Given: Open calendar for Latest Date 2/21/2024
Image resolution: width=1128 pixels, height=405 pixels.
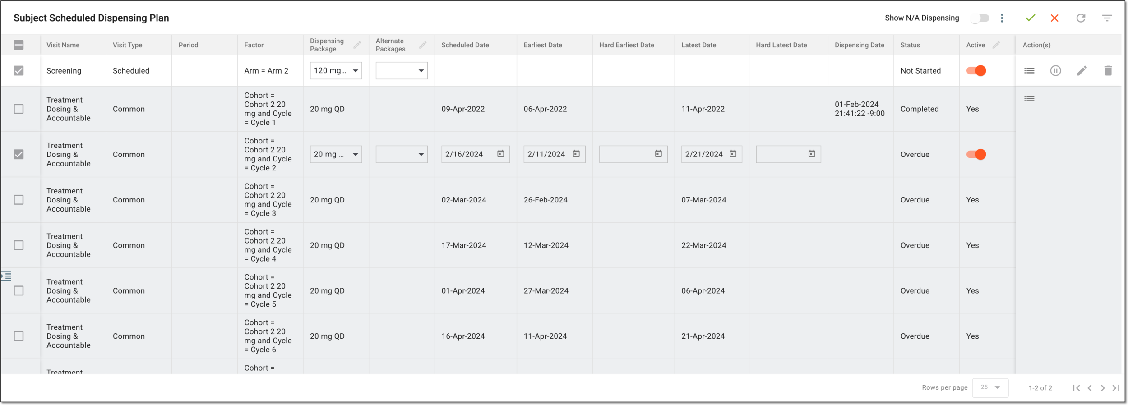Looking at the screenshot, I should coord(733,154).
